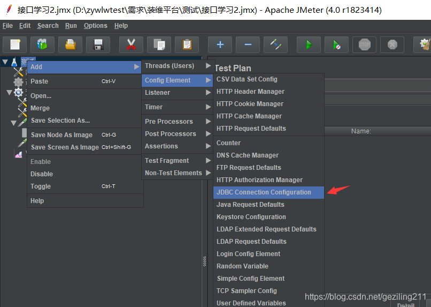Open the Edit menu
431x307 pixels.
pos(25,26)
